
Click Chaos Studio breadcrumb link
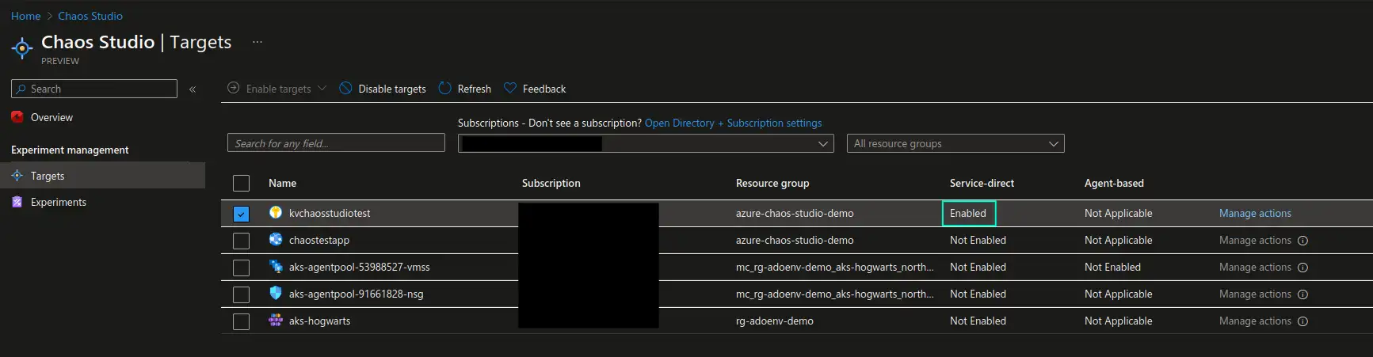(90, 16)
